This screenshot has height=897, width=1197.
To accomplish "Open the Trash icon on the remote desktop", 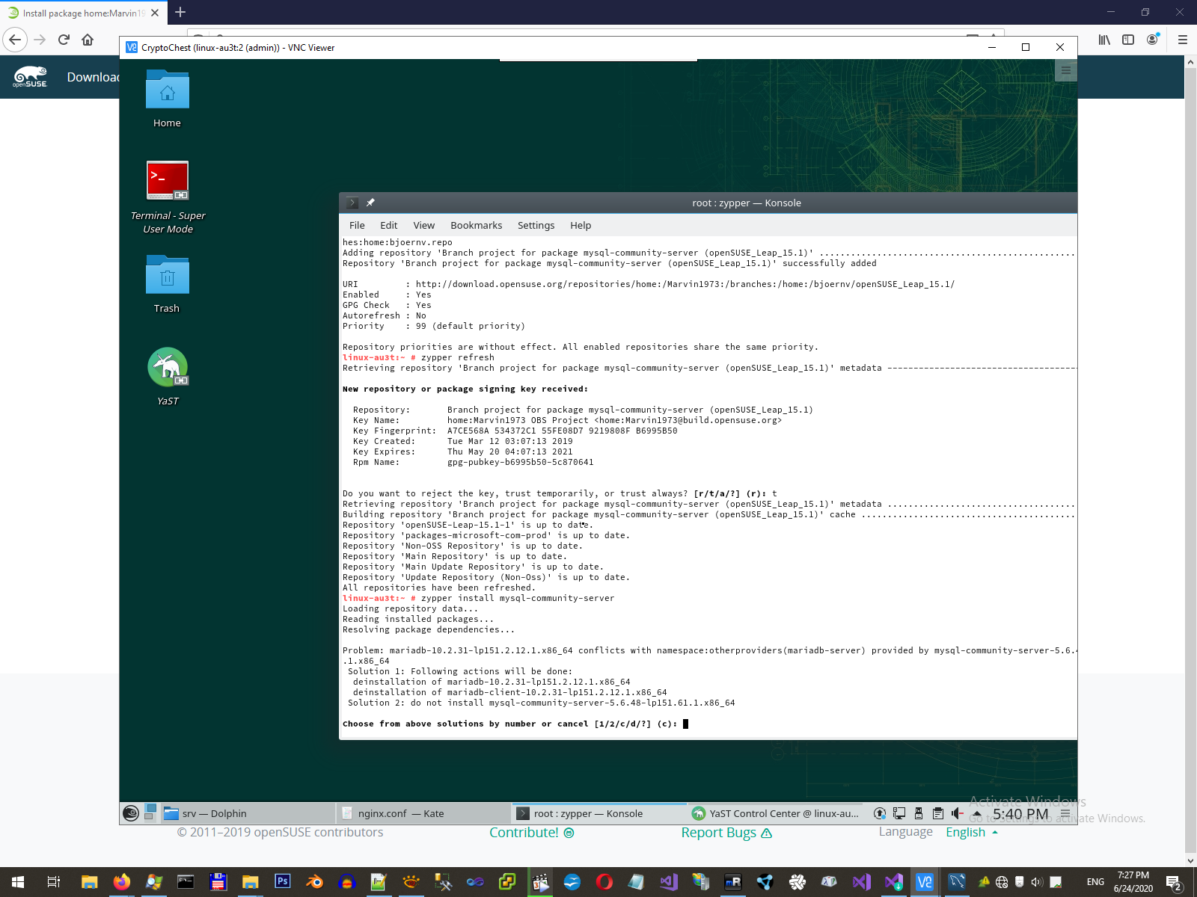I will point(168,275).
